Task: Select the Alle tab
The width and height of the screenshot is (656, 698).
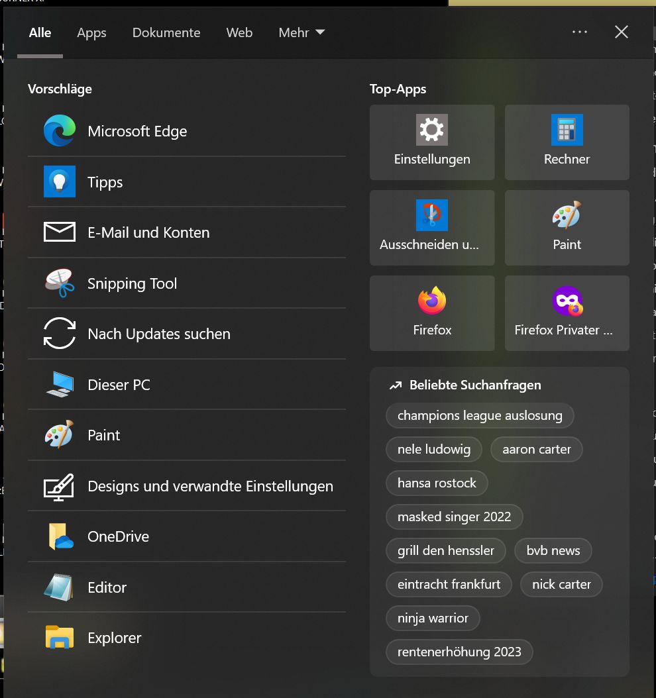Action: [40, 33]
